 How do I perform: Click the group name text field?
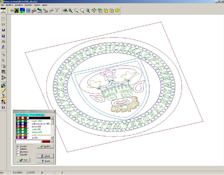point(28,141)
